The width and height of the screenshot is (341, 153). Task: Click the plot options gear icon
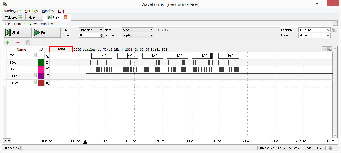(330, 49)
